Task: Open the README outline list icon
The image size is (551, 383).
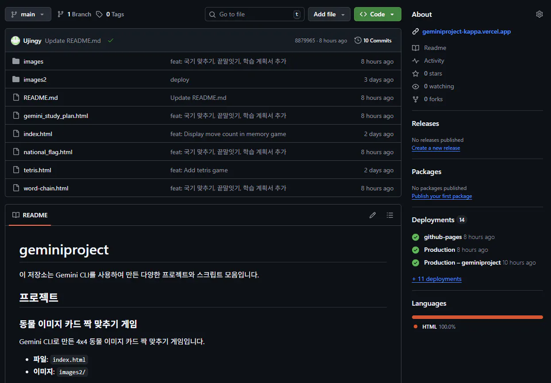Action: coord(389,215)
